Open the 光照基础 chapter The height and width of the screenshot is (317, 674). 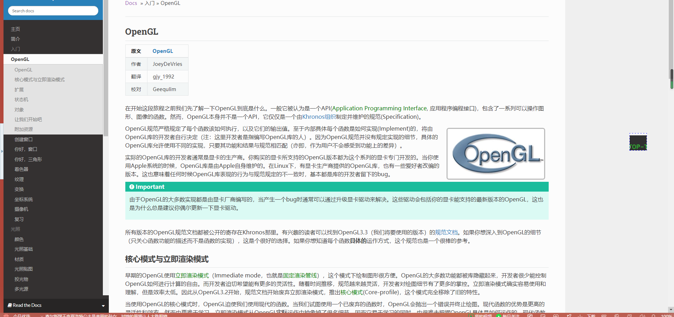pyautogui.click(x=24, y=249)
